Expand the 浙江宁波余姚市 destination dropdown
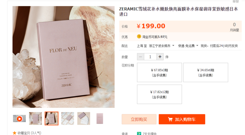Viewport: 245px width, 135px height. 161,46
